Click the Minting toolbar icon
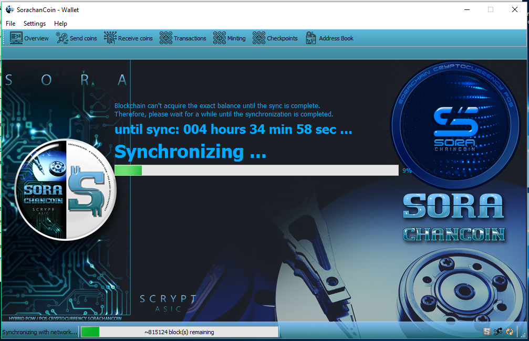The height and width of the screenshot is (341, 529). coord(220,38)
